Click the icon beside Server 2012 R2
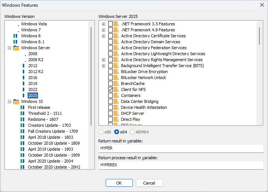Screen dimensions: 268x192 [x=24, y=72]
